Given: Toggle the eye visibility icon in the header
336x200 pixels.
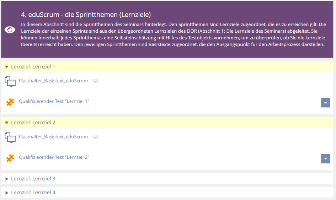Looking at the screenshot, I should 10,30.
